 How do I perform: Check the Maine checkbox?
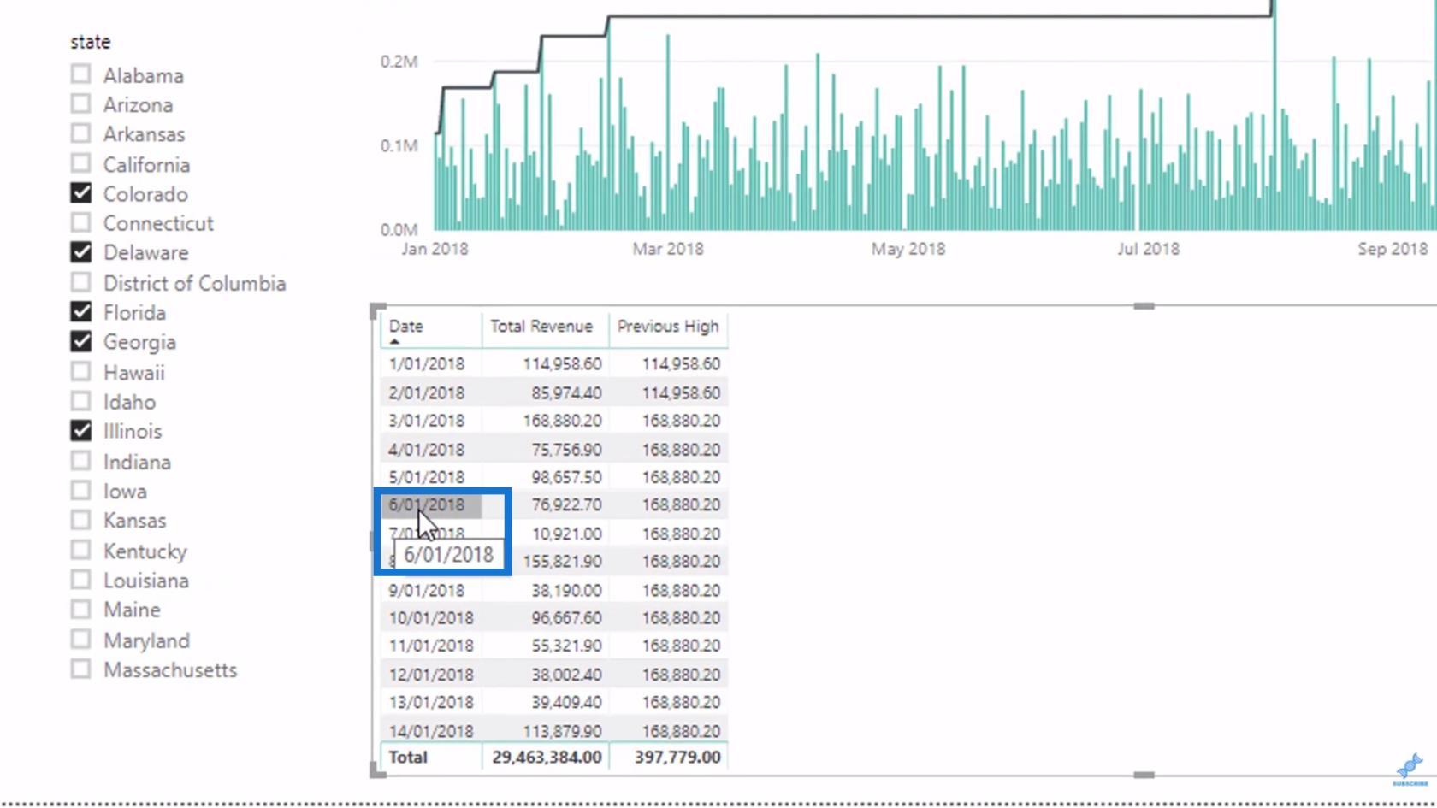[80, 609]
